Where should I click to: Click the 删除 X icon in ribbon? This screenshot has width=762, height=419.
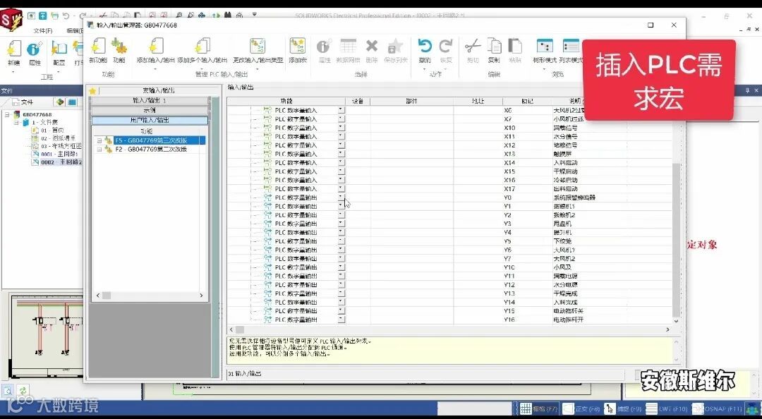[x=372, y=47]
